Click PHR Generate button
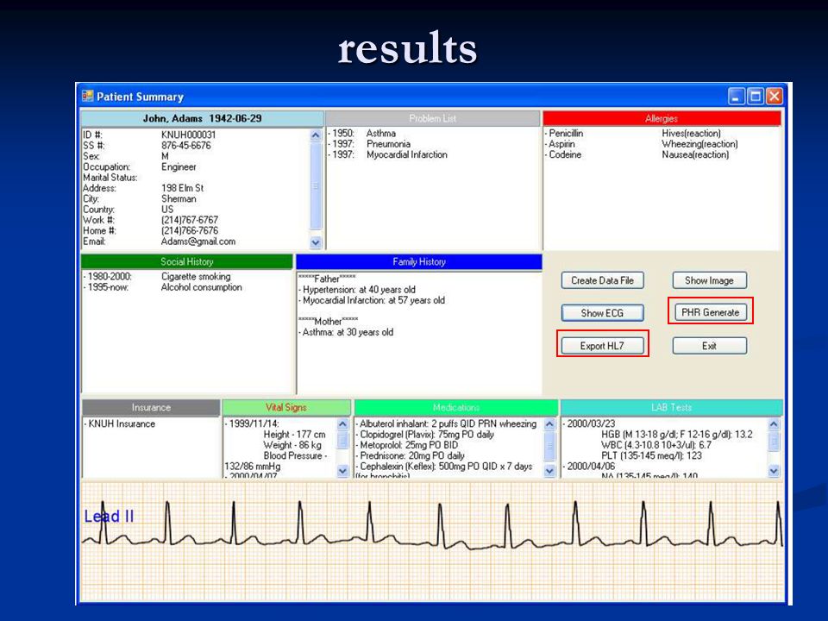 710,312
